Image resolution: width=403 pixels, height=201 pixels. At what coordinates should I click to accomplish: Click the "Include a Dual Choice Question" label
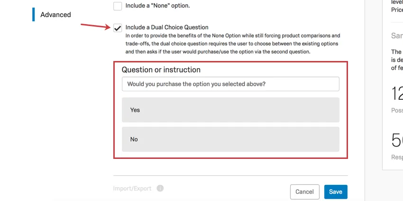tap(167, 27)
